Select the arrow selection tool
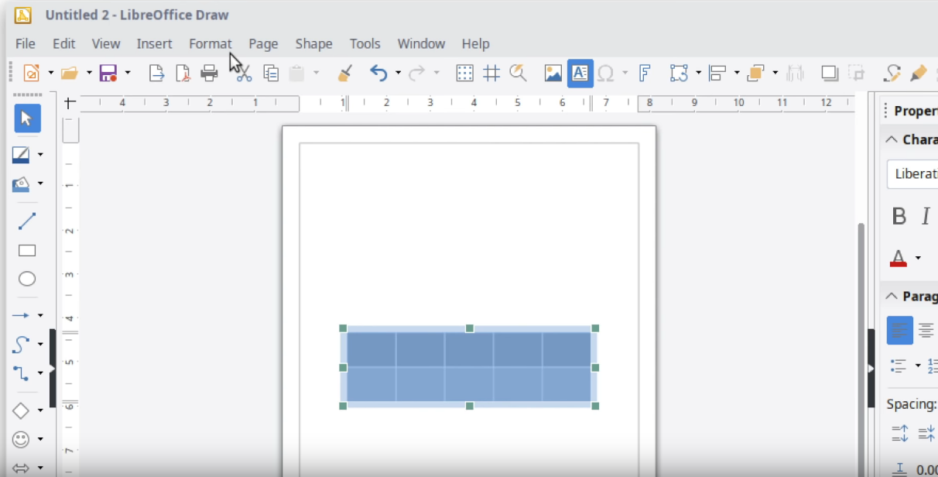This screenshot has height=477, width=938. pos(26,118)
